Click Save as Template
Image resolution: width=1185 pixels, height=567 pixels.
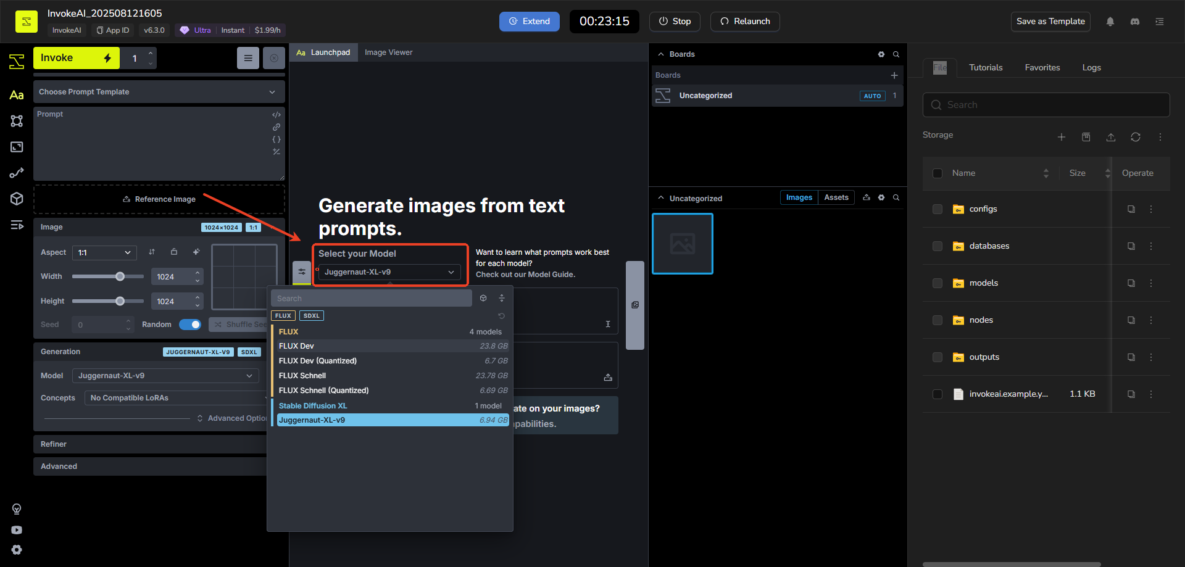(1050, 22)
